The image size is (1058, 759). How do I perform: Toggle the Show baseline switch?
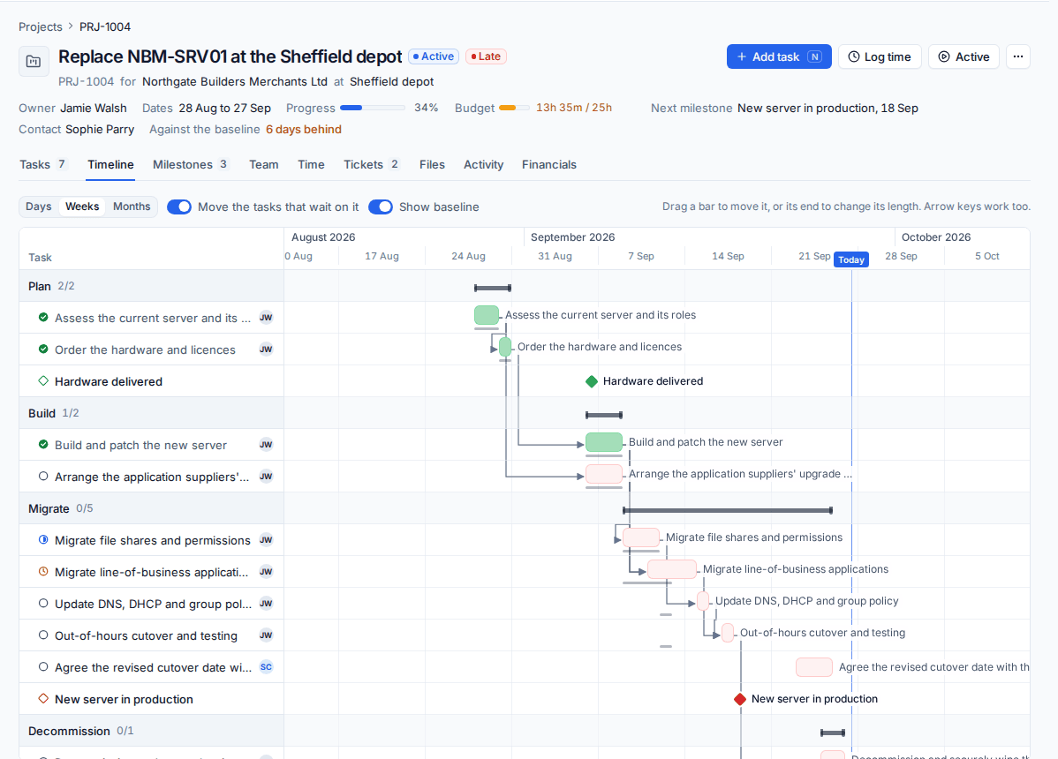381,207
